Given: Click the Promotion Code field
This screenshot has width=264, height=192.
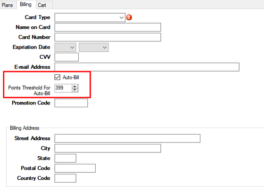Looking at the screenshot, I should click(71, 103).
